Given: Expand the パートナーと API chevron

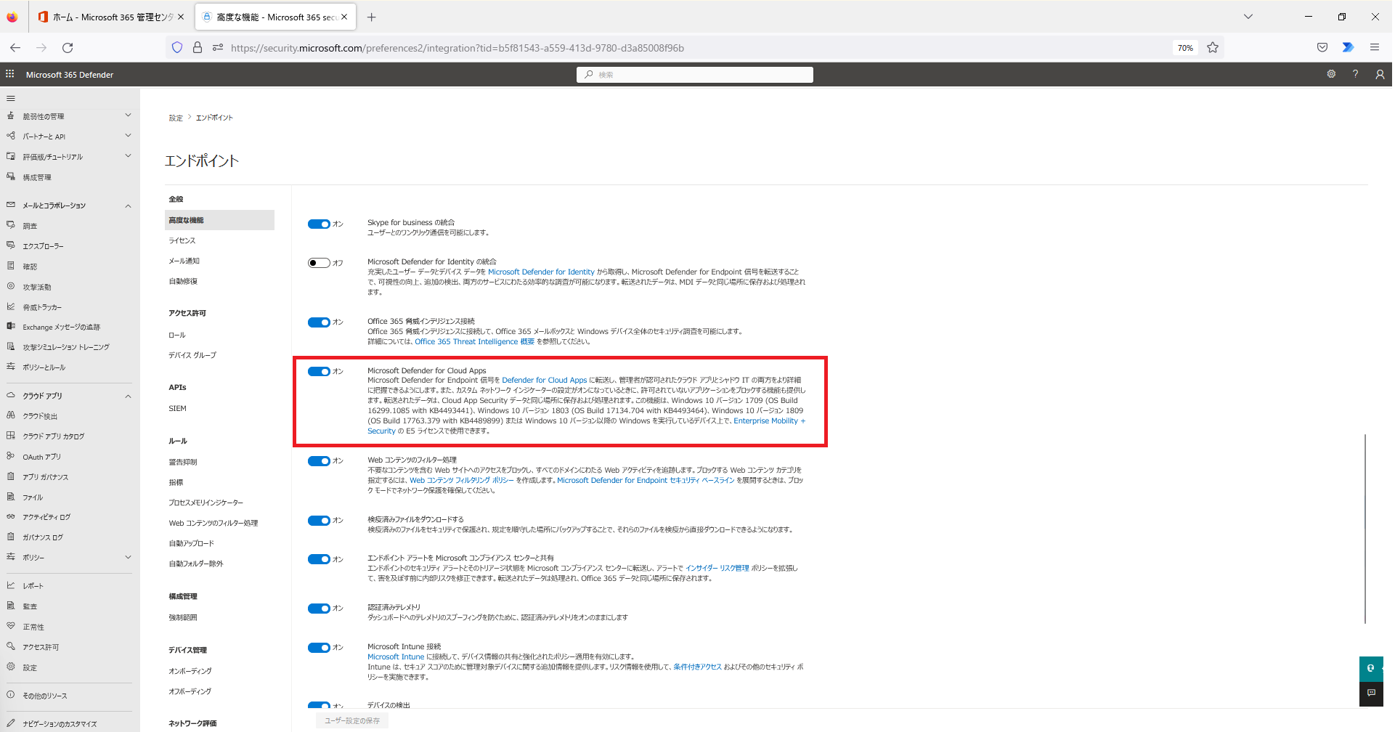Looking at the screenshot, I should (x=128, y=136).
